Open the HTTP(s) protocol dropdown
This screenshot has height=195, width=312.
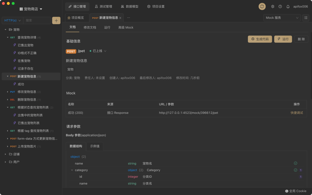point(12,20)
